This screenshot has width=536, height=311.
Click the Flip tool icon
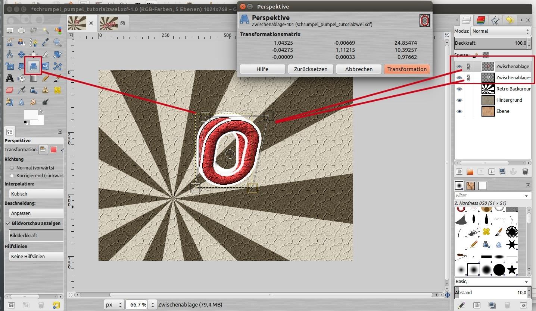tap(46, 67)
